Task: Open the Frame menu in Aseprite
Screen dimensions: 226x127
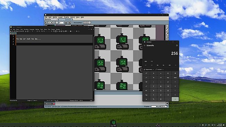Action: coord(66,17)
